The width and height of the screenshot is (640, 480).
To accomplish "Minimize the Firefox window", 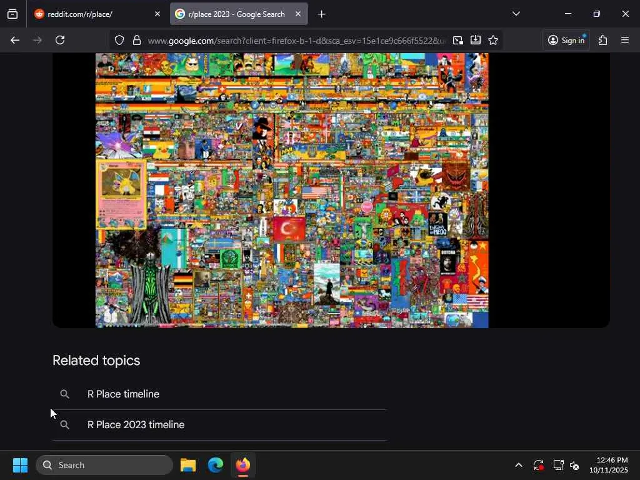I will [567, 14].
